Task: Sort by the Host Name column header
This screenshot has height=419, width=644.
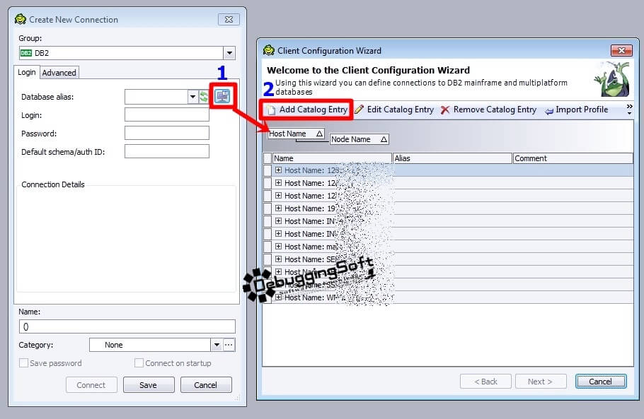Action: coord(294,133)
